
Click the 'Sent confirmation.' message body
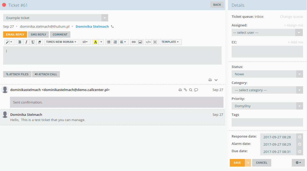click(117, 102)
